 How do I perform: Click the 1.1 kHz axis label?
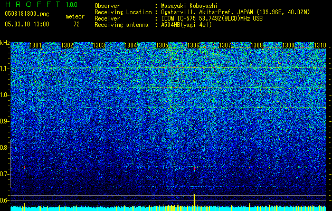4,69
